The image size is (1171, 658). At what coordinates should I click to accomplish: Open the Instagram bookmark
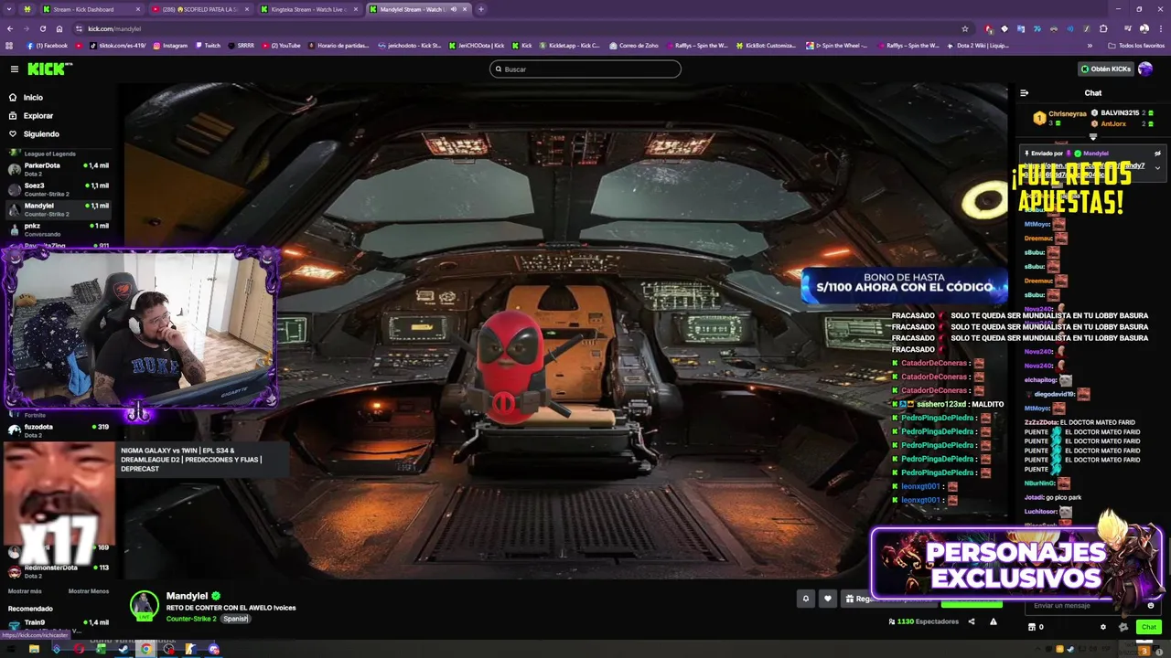(170, 45)
